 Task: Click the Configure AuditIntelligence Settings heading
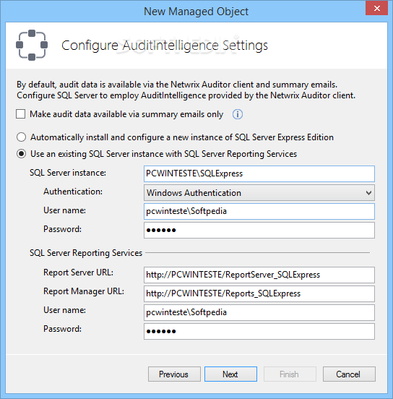click(165, 46)
